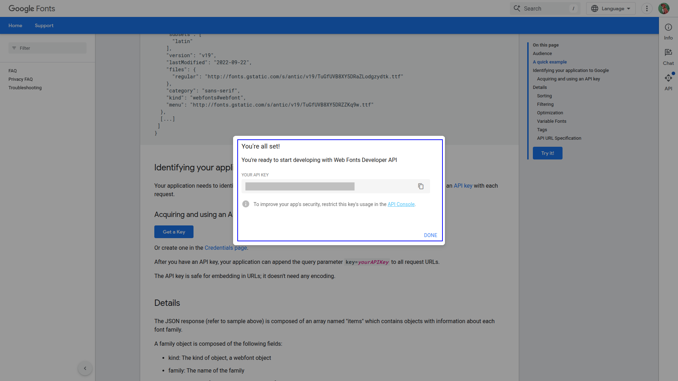Image resolution: width=678 pixels, height=381 pixels.
Task: Click the Google Fonts logo
Action: [32, 8]
